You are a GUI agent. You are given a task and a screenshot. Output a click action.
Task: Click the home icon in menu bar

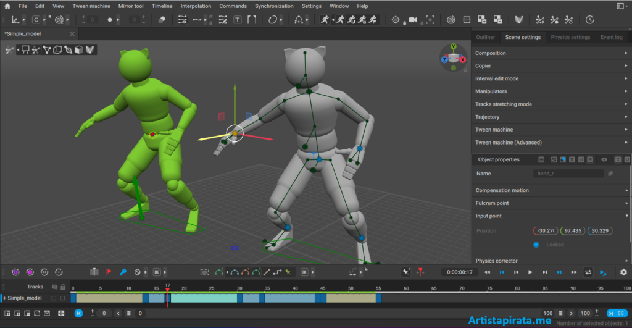pyautogui.click(x=7, y=6)
